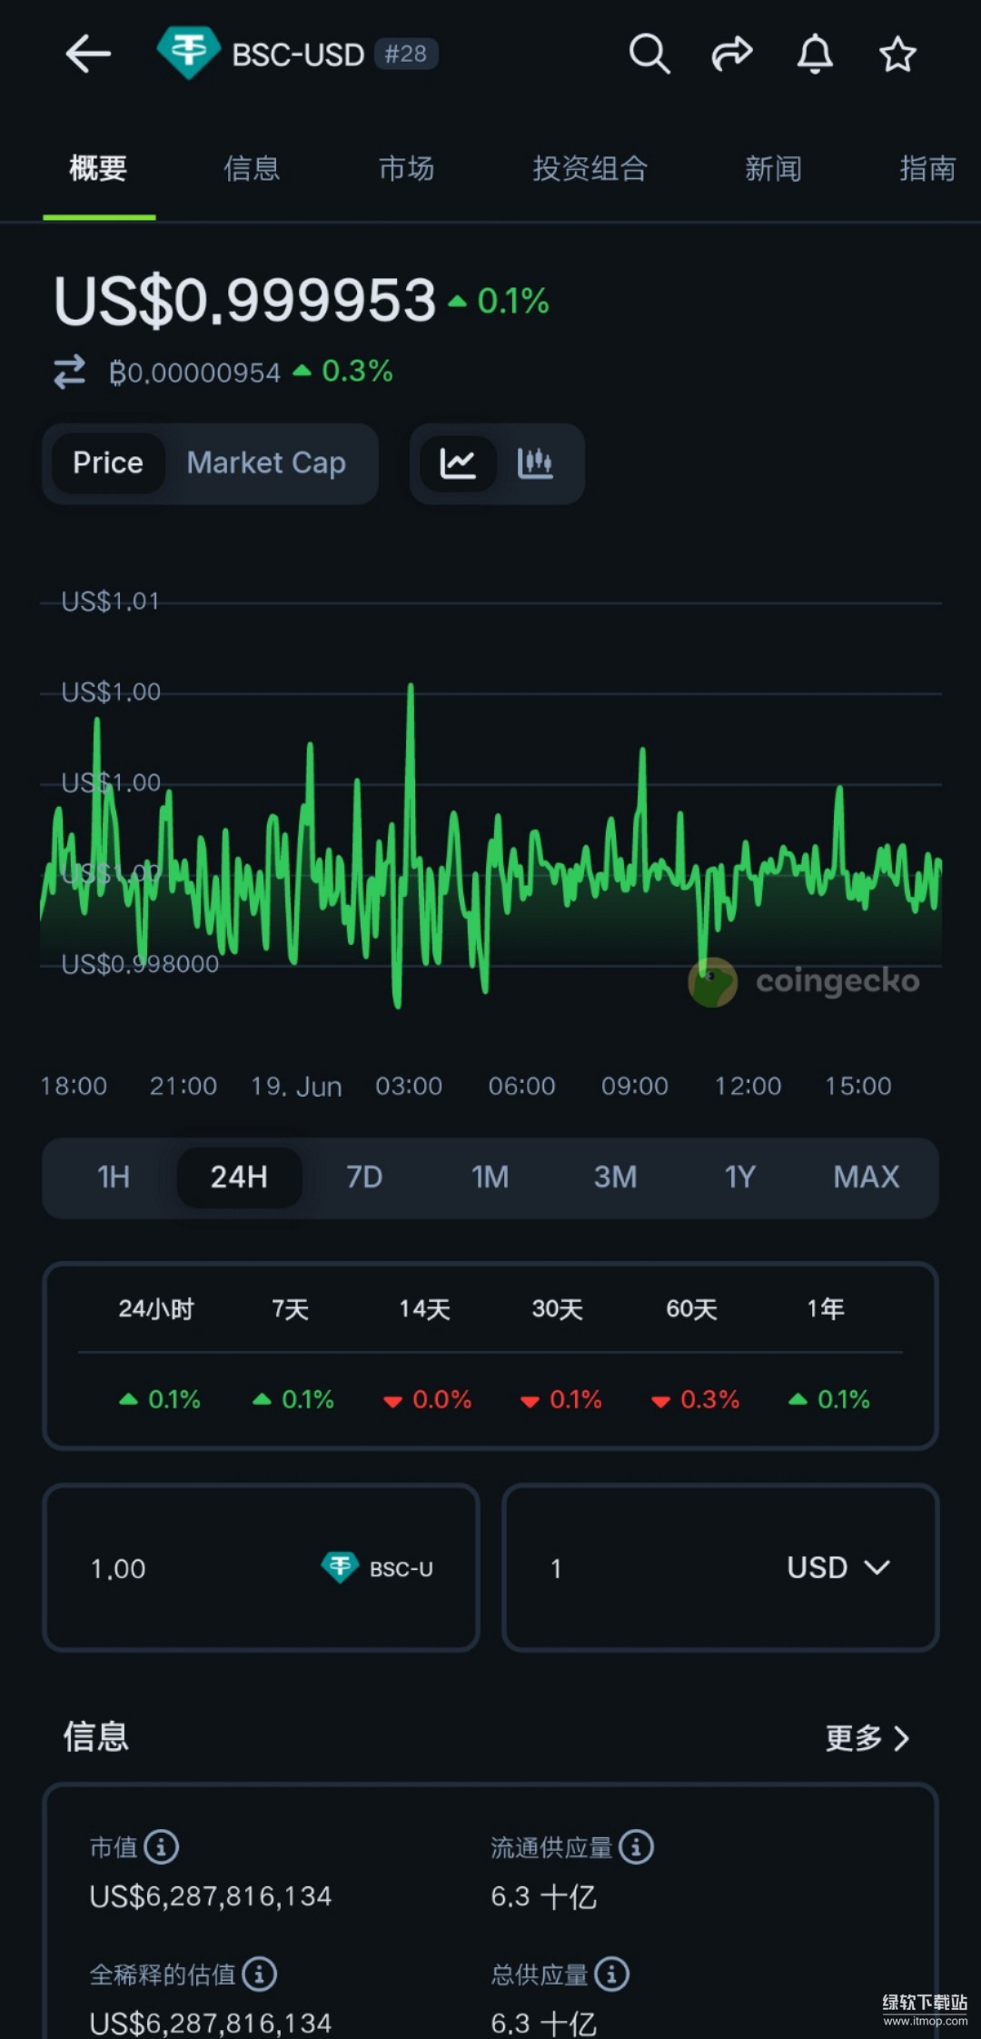Open the USD currency dropdown

pyautogui.click(x=837, y=1567)
